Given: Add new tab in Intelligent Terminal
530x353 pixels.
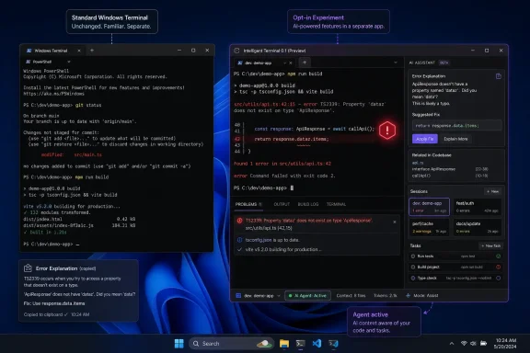Looking at the screenshot, I should [x=305, y=63].
